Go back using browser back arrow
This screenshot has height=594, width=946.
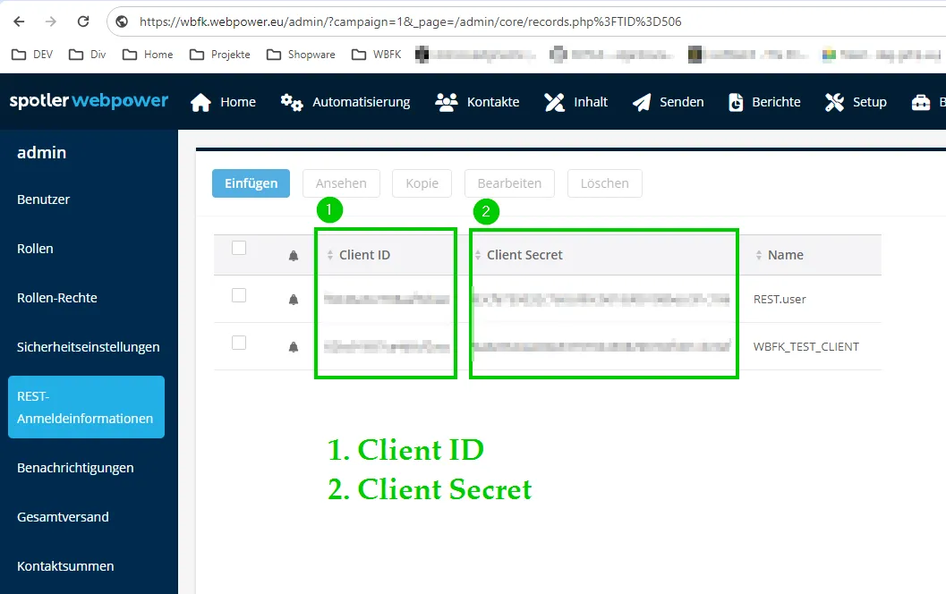[x=20, y=21]
